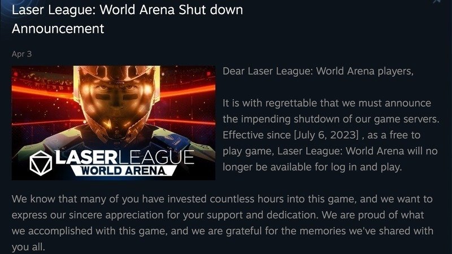Click the orange laser beam left of the helmet
Screen dimensions: 452x254
44,91
